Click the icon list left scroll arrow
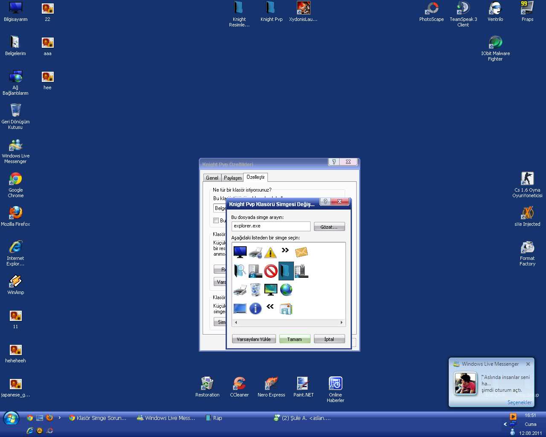The height and width of the screenshot is (437, 546). click(x=236, y=323)
